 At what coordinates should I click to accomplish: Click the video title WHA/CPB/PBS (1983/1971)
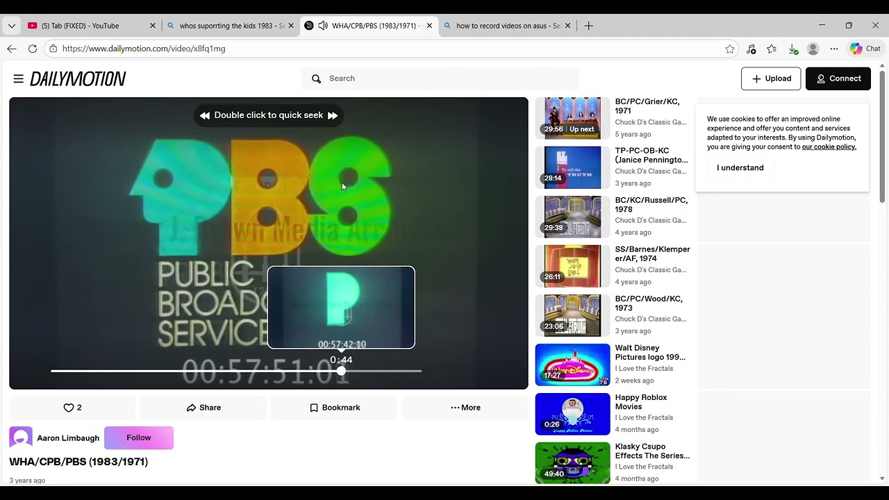pos(78,462)
